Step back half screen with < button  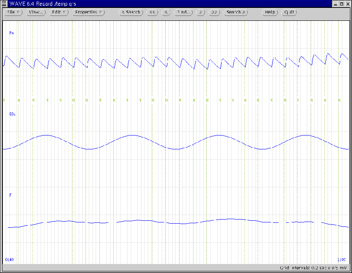[x=166, y=12]
